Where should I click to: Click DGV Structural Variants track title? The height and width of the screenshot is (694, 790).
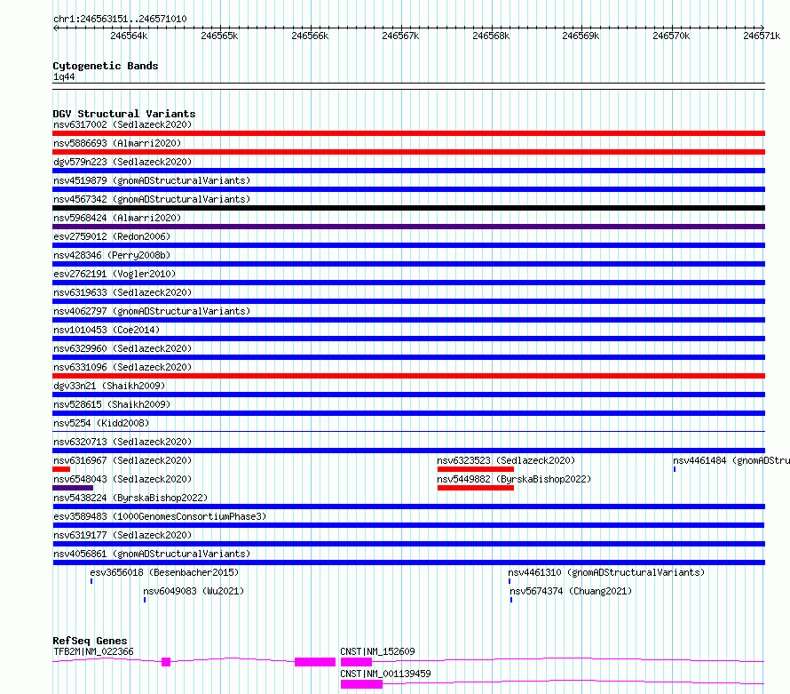coord(124,114)
